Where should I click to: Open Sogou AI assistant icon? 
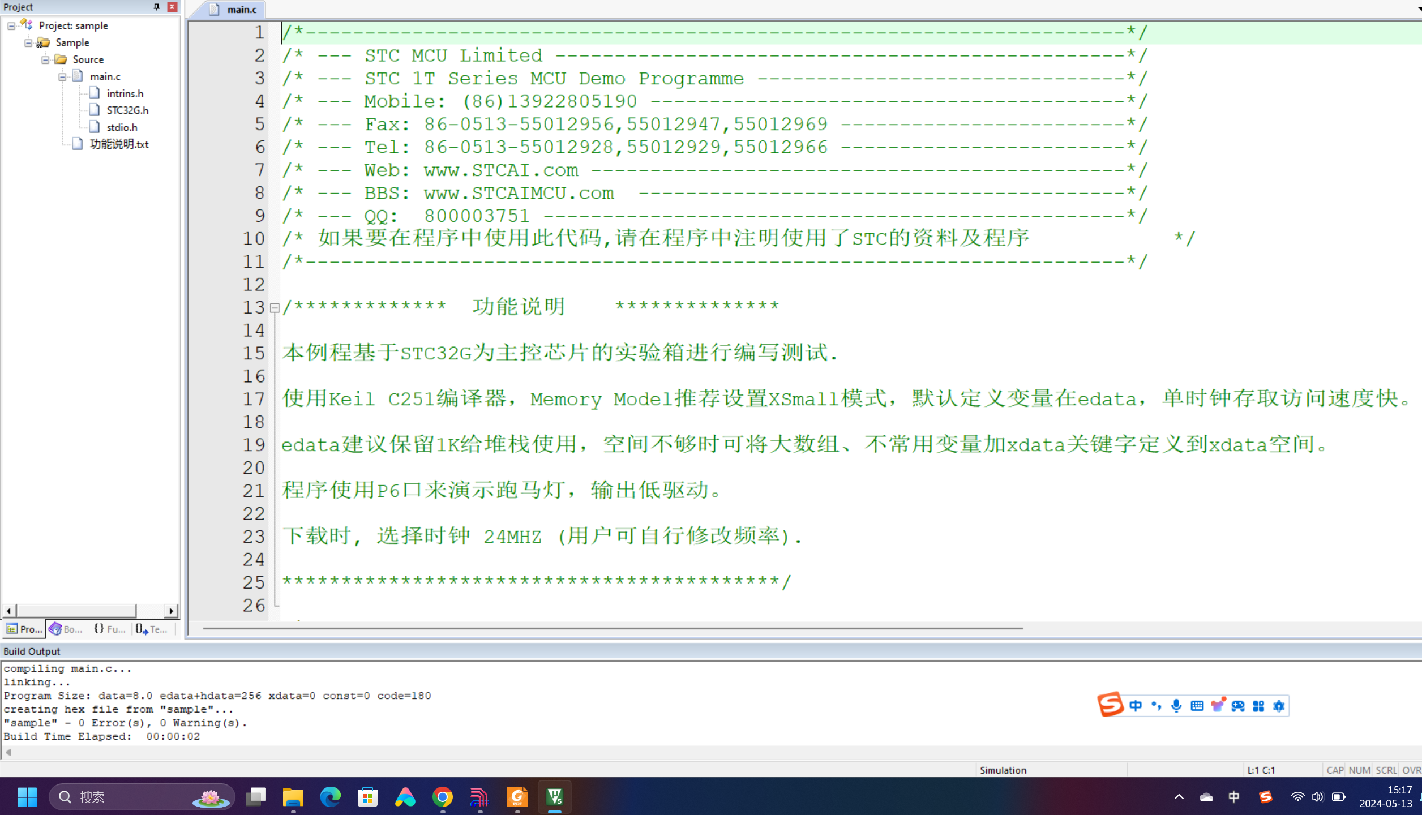[x=1279, y=706]
